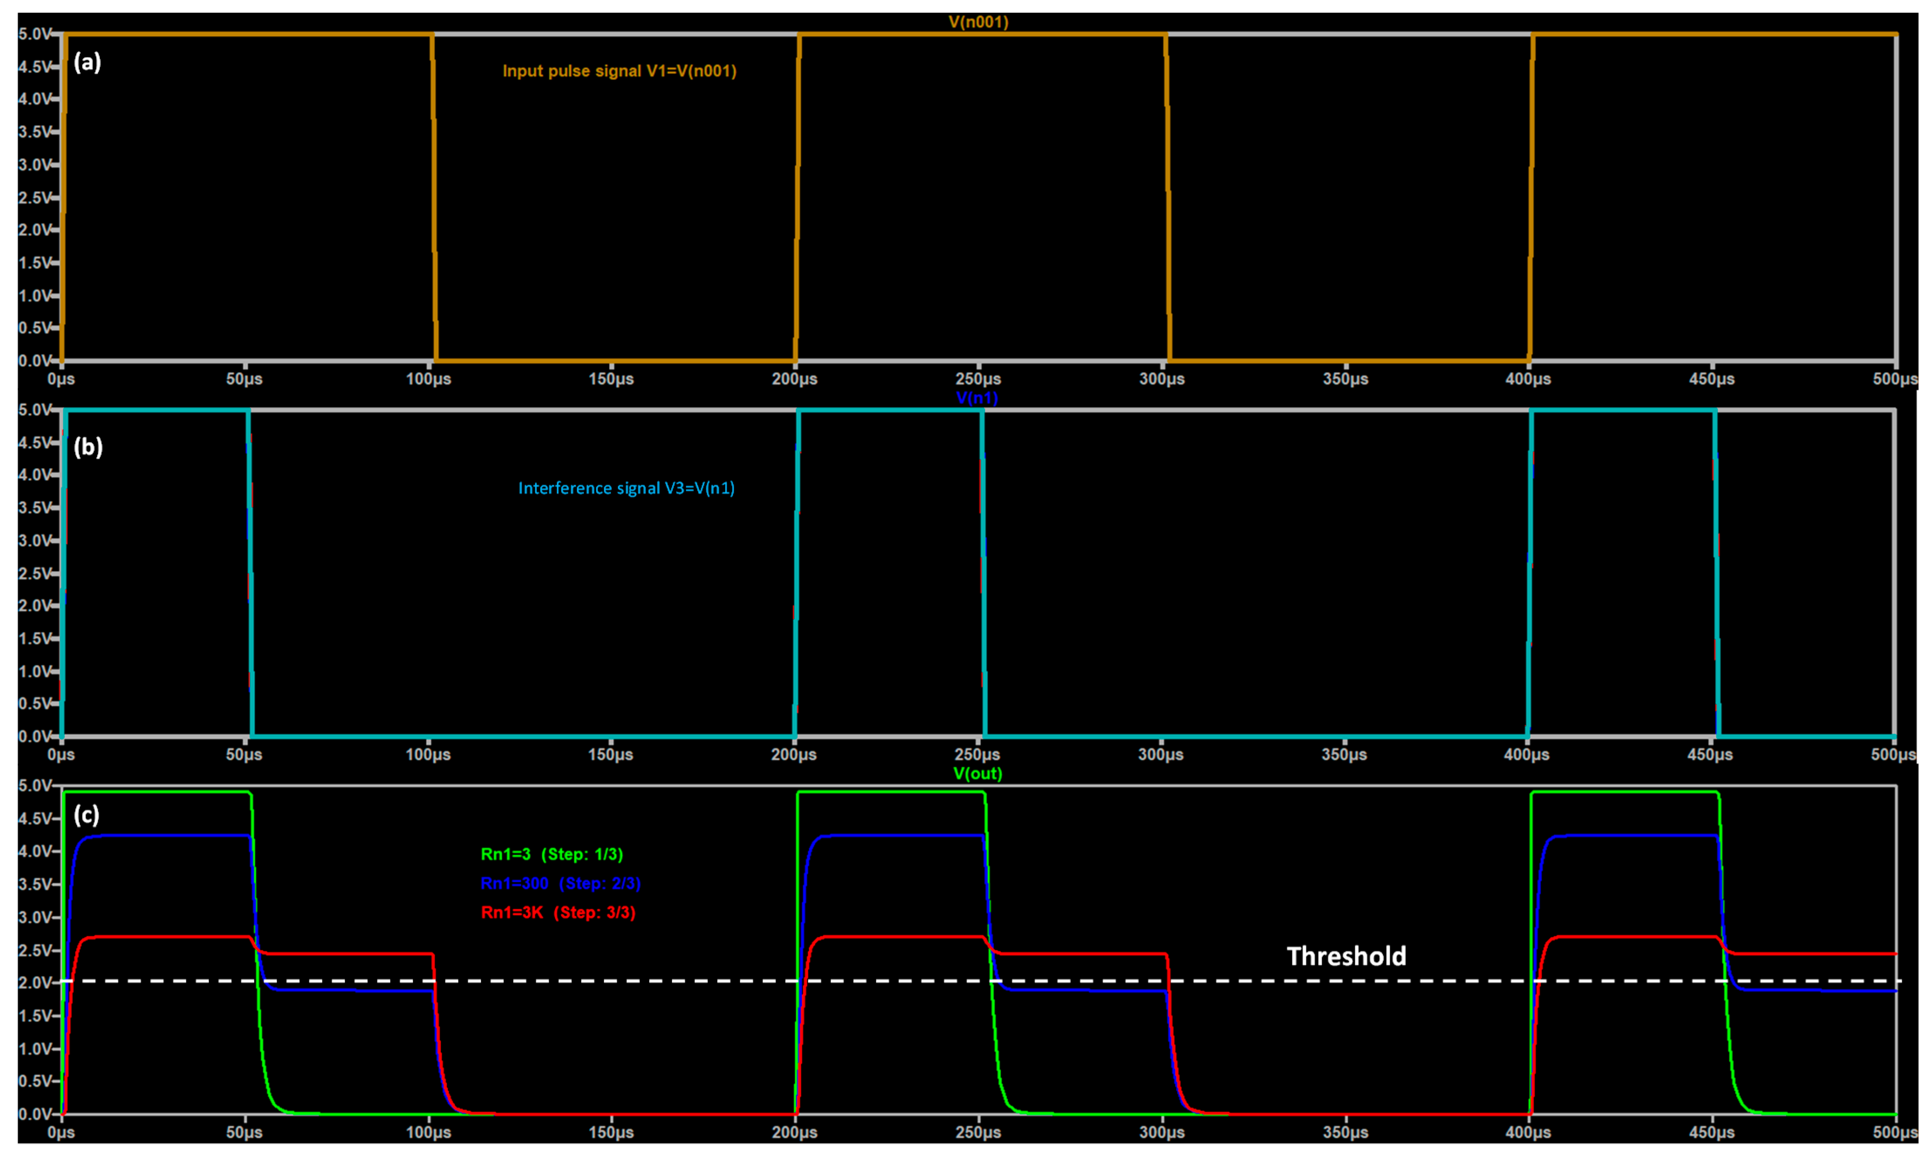
Task: Expand the legend entry Rn1=300 (Step: 2/3)
Action: [560, 884]
